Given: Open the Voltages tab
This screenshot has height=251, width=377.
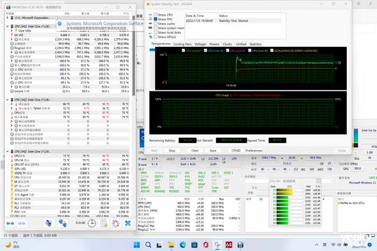Looking at the screenshot, I should click(200, 44).
